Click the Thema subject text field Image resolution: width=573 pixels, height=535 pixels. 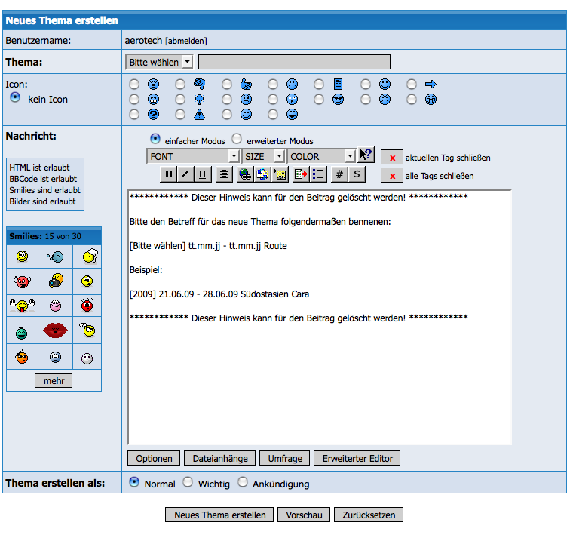294,62
